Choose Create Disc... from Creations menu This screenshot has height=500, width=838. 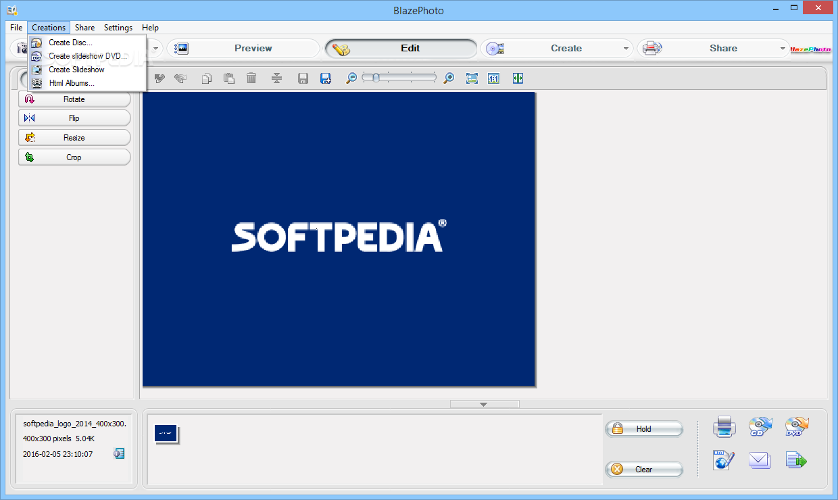click(x=87, y=43)
